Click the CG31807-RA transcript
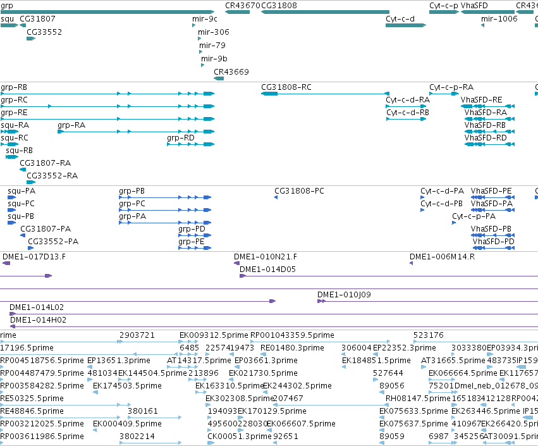Image resolution: width=538 pixels, height=446 pixels. (x=23, y=170)
